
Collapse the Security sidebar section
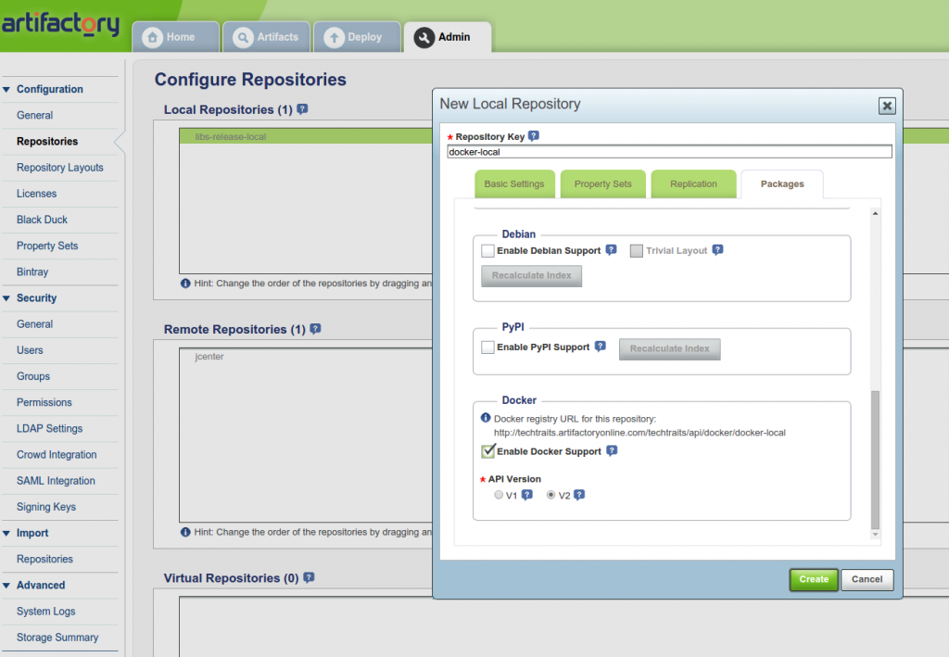tap(7, 298)
